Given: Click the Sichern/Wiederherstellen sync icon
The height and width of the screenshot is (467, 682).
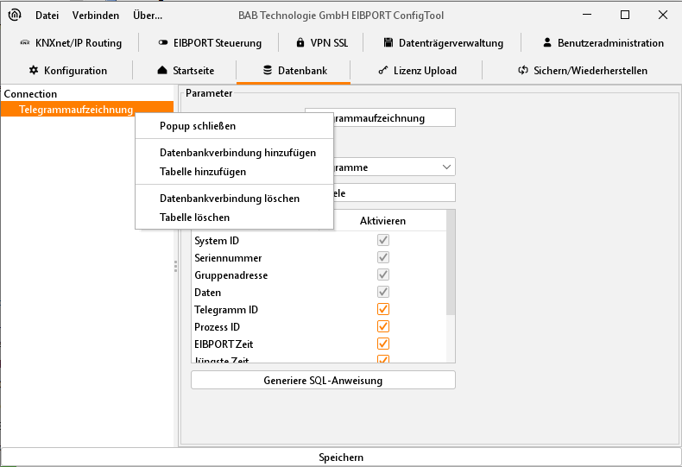Looking at the screenshot, I should tap(523, 71).
